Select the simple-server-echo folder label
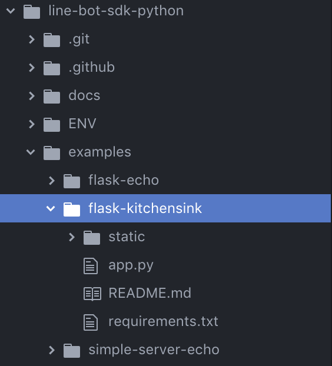This screenshot has width=332, height=366. 154,350
